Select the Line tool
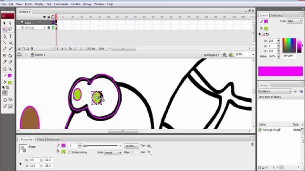Screen dimensions: 305x171 5,42
